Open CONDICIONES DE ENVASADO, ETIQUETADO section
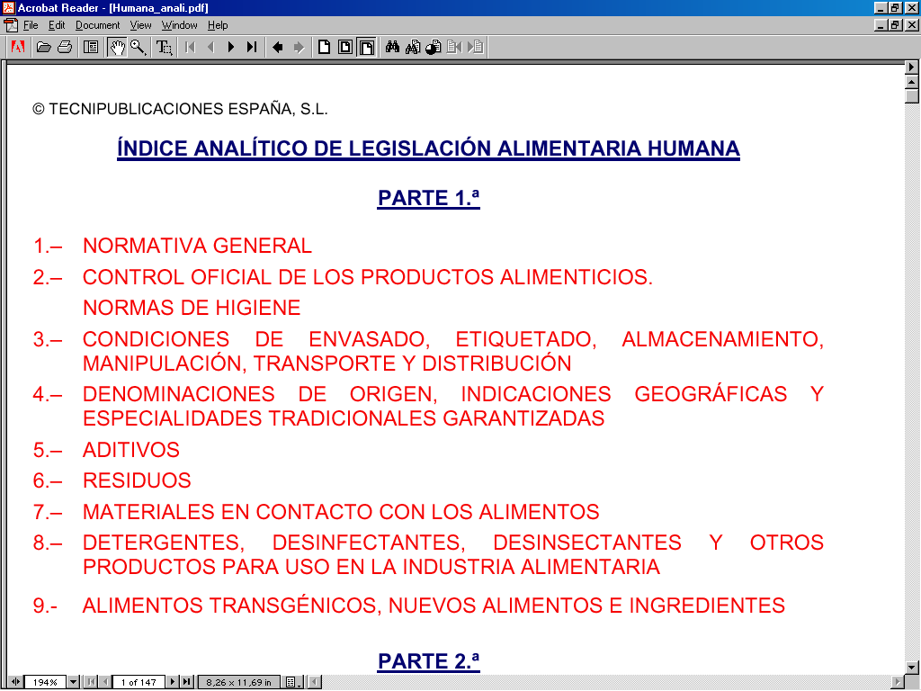Viewport: 921px width, 691px height. tap(453, 351)
